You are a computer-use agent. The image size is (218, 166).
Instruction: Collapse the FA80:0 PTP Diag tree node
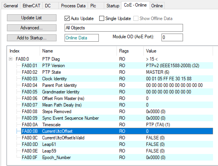point(10,59)
